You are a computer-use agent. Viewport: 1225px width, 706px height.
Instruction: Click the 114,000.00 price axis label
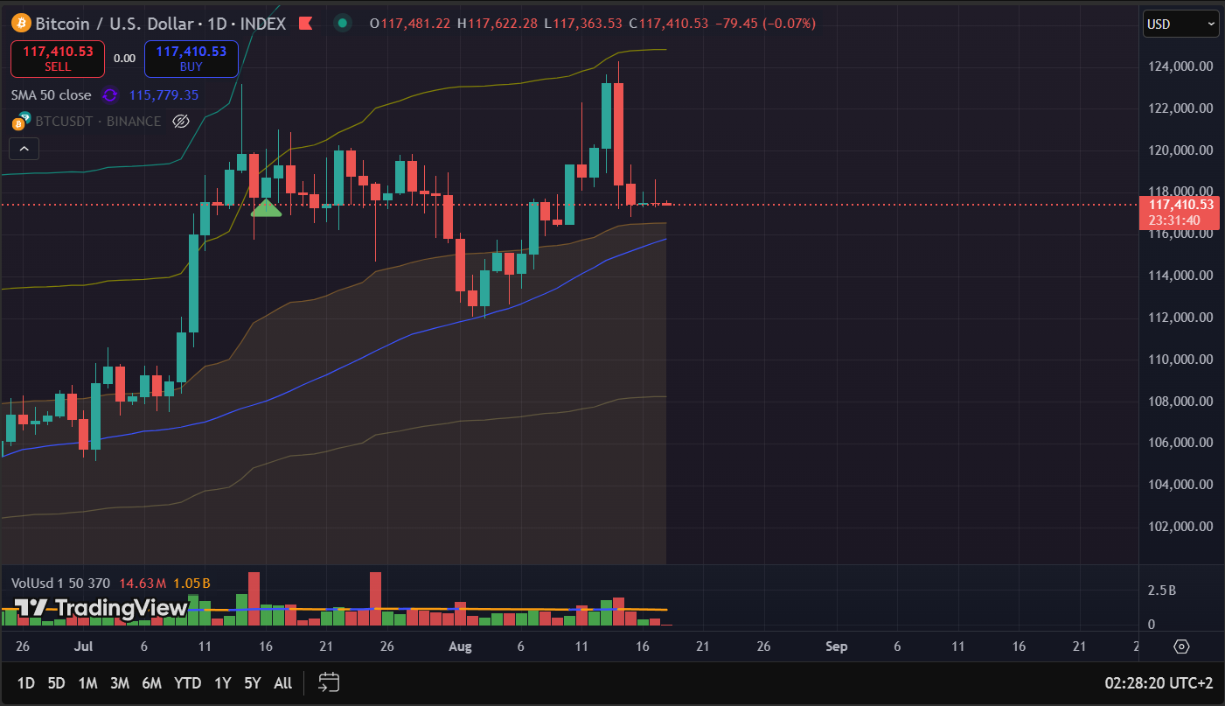pyautogui.click(x=1179, y=276)
